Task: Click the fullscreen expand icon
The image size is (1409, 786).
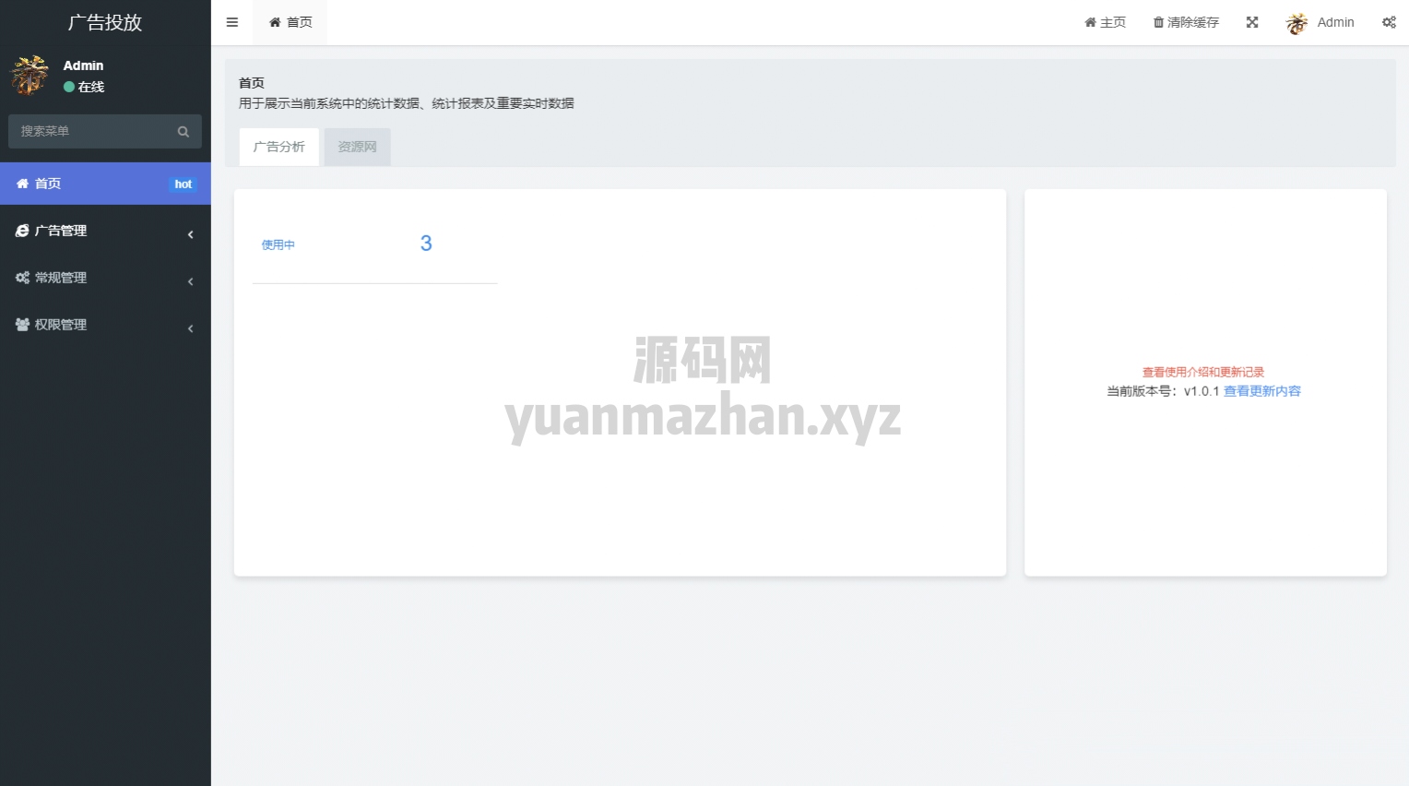Action: tap(1252, 22)
